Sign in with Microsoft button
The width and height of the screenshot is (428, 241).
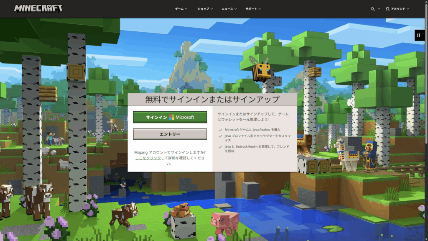point(170,117)
